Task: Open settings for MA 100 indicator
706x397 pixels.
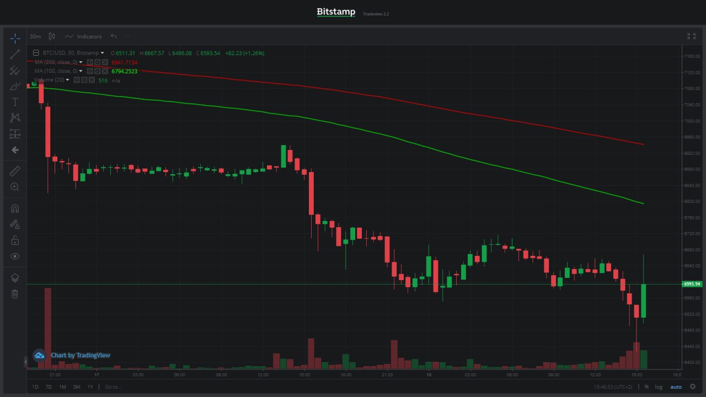Action: tap(97, 71)
